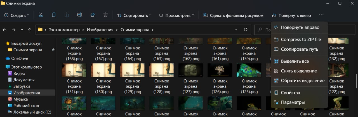358x117 pixels.
Task: Click the Share icon in toolbar
Action: coord(93,15)
